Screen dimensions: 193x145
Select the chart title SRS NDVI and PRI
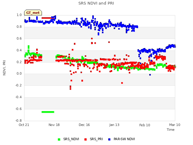(96, 3)
